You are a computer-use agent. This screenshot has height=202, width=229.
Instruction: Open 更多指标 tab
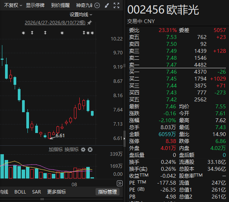tap(56, 192)
